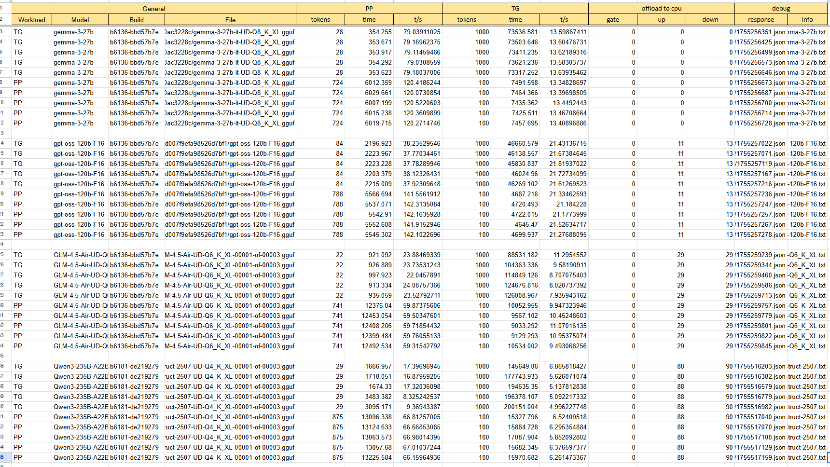Select cell with PP time 921.092

[x=369, y=255]
